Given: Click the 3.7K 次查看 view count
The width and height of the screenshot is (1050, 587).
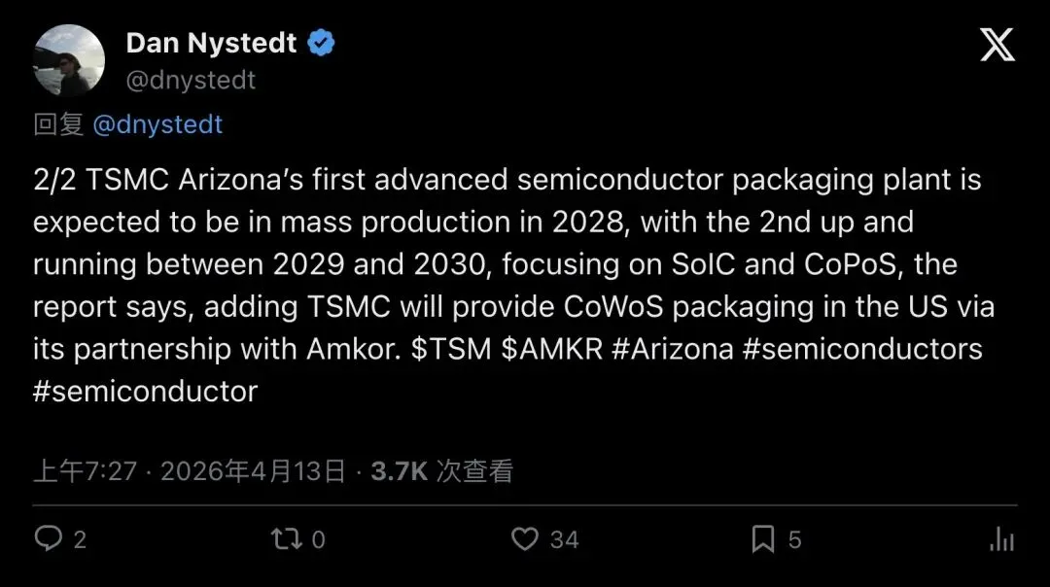Looking at the screenshot, I should (x=442, y=472).
